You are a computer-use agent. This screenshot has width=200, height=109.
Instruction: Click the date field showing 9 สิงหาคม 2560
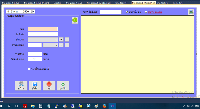pyautogui.click(x=20, y=12)
